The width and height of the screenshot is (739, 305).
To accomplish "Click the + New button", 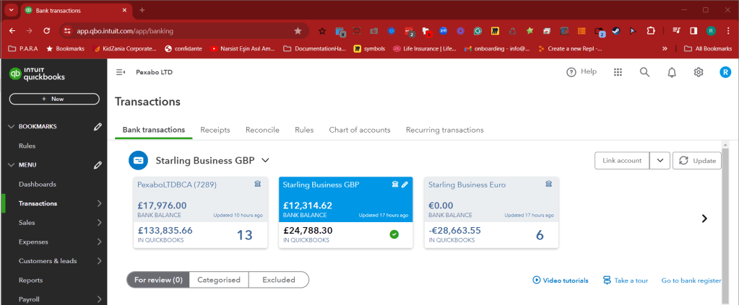I will coord(54,99).
